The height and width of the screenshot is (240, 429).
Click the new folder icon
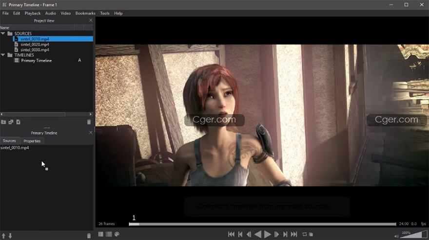(x=3, y=122)
